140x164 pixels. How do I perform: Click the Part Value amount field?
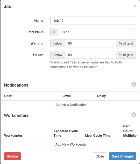[x=97, y=32]
